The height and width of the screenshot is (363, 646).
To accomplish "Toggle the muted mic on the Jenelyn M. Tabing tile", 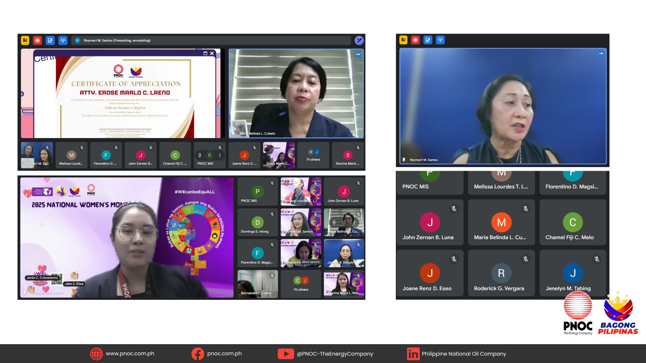I will [x=597, y=259].
